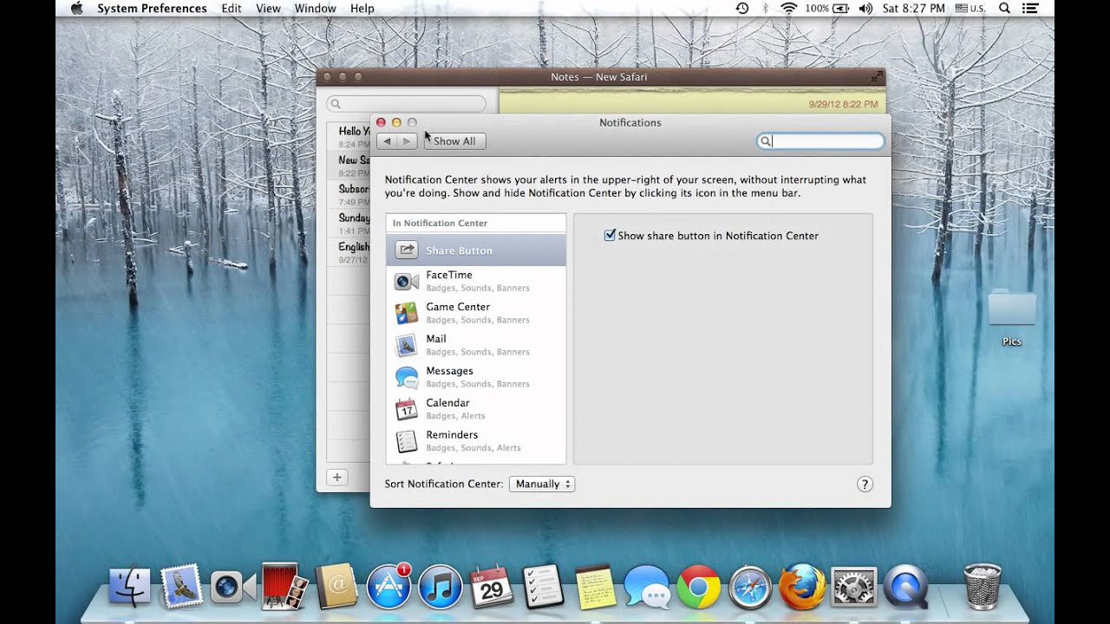Open Calendar showing 29 in Dock
The width and height of the screenshot is (1110, 624).
(491, 587)
